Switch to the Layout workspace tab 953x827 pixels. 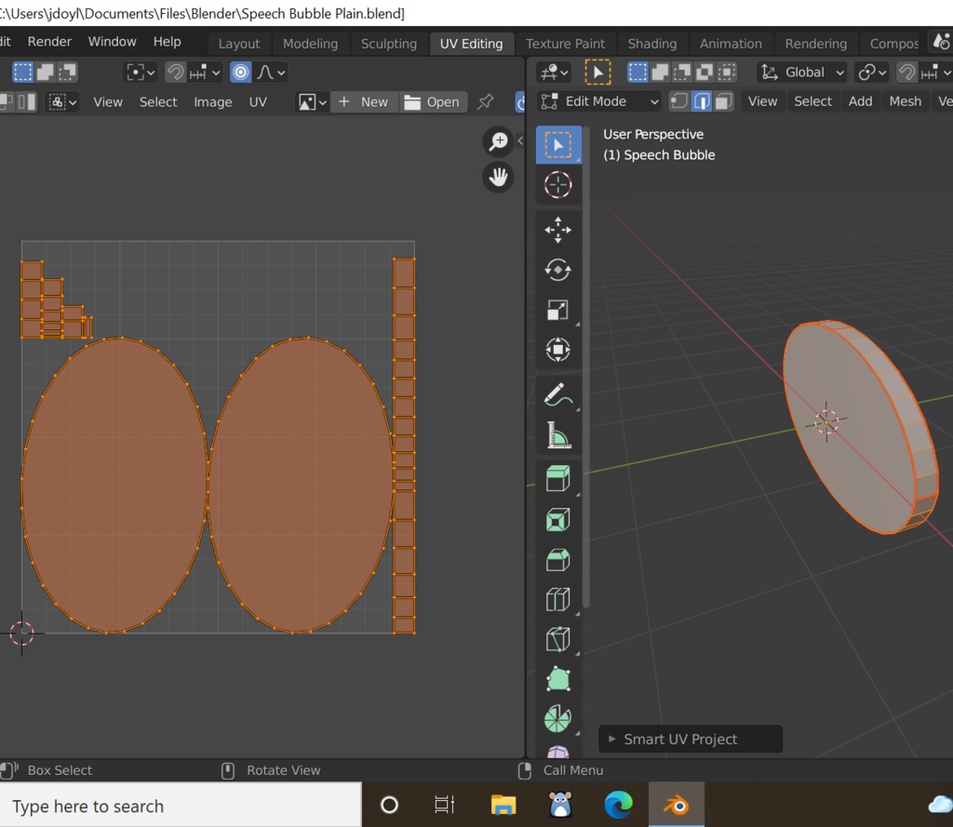tap(239, 44)
